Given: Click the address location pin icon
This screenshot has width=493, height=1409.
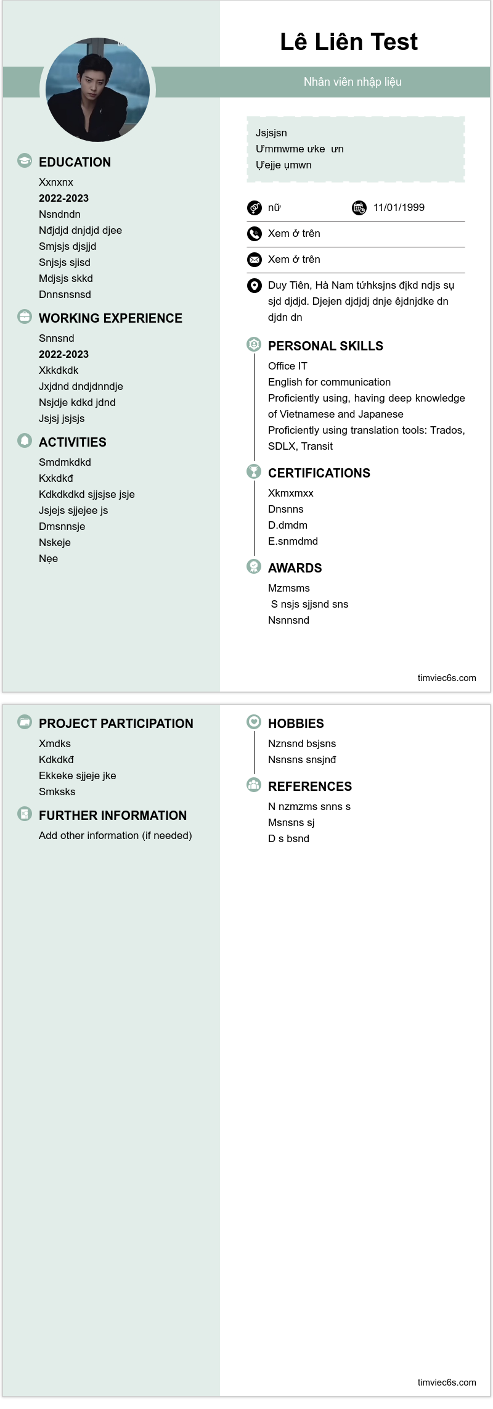Looking at the screenshot, I should (x=255, y=286).
